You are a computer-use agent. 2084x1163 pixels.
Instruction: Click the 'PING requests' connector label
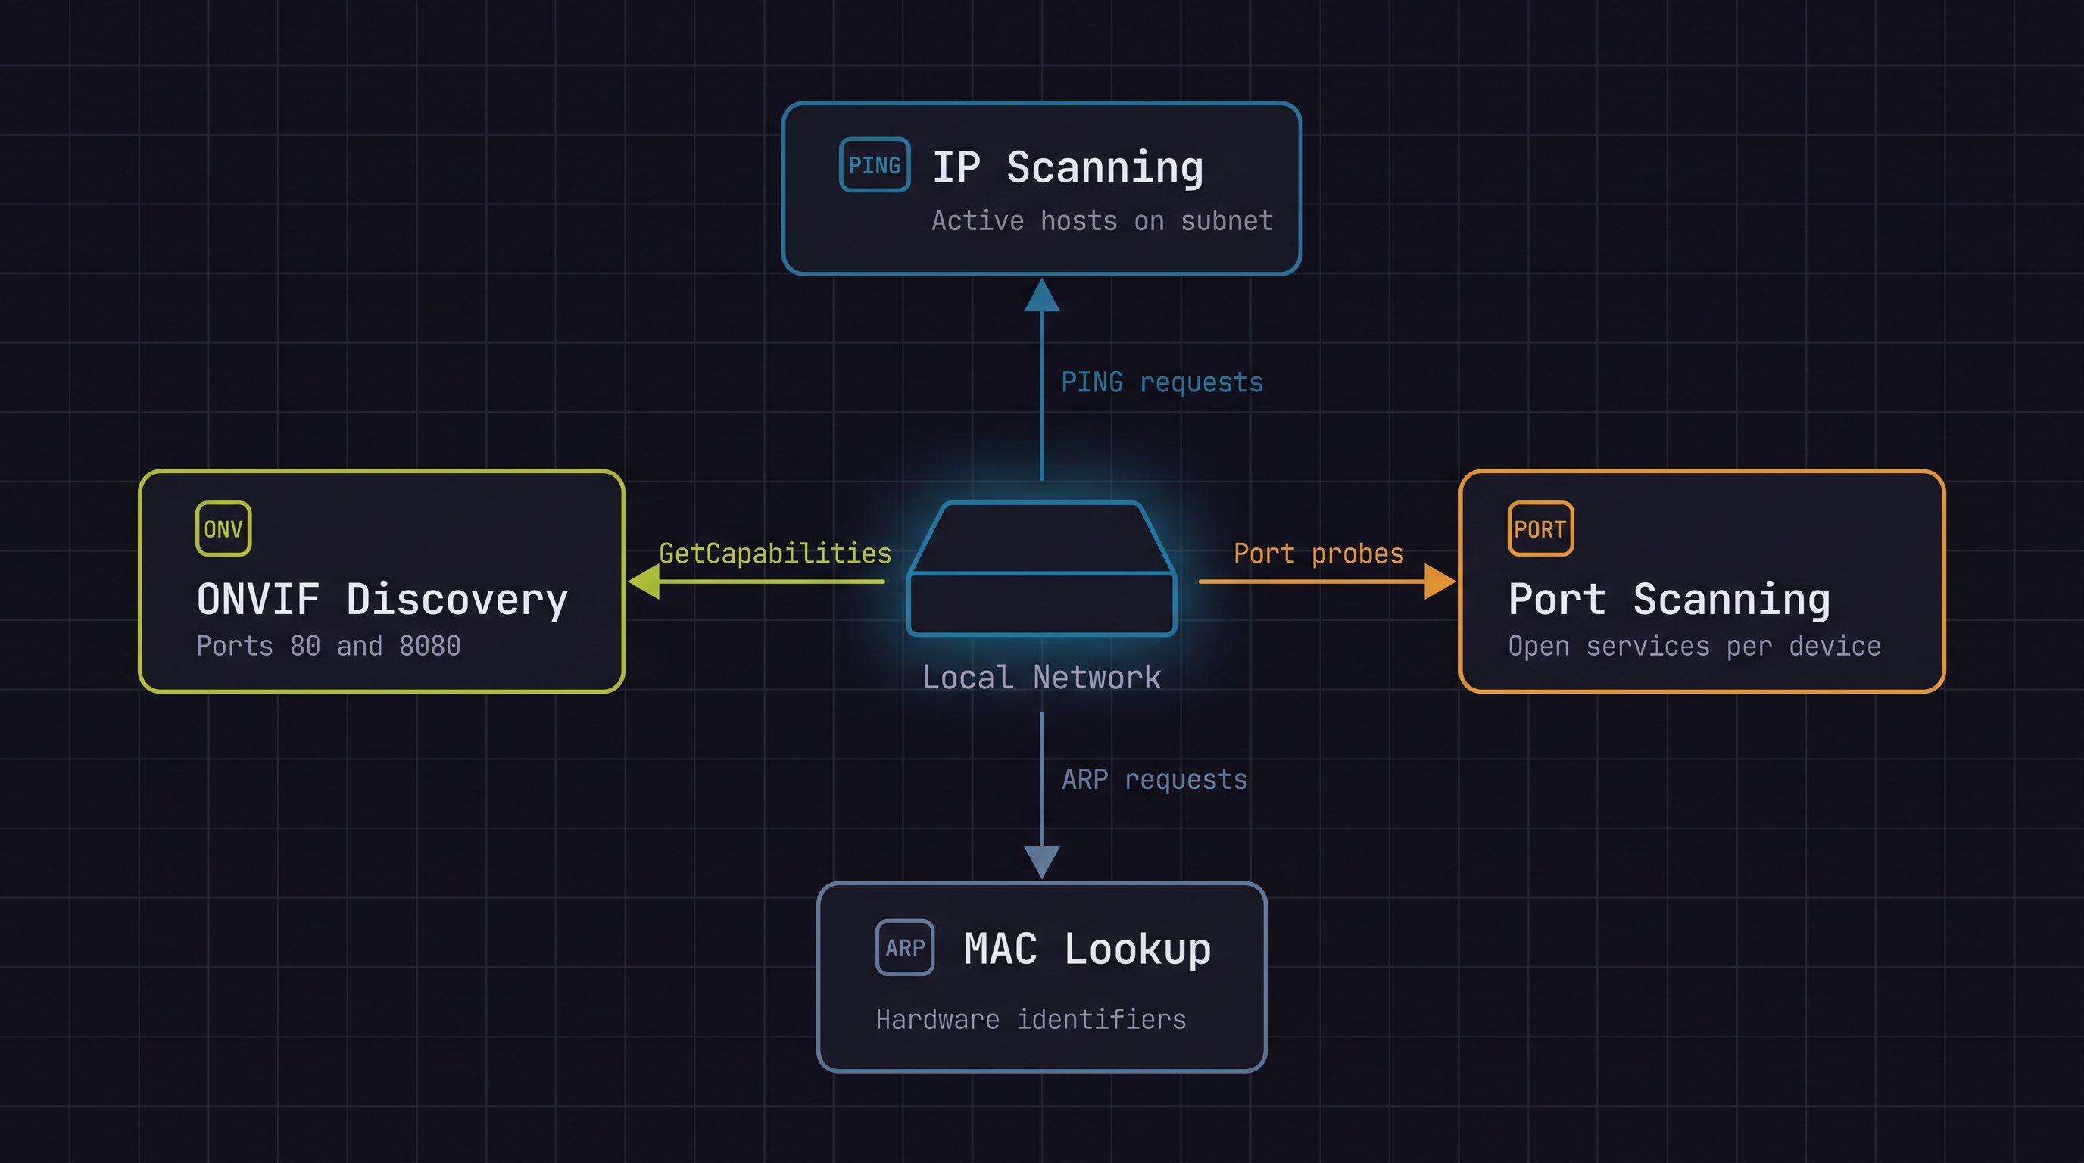tap(1162, 382)
